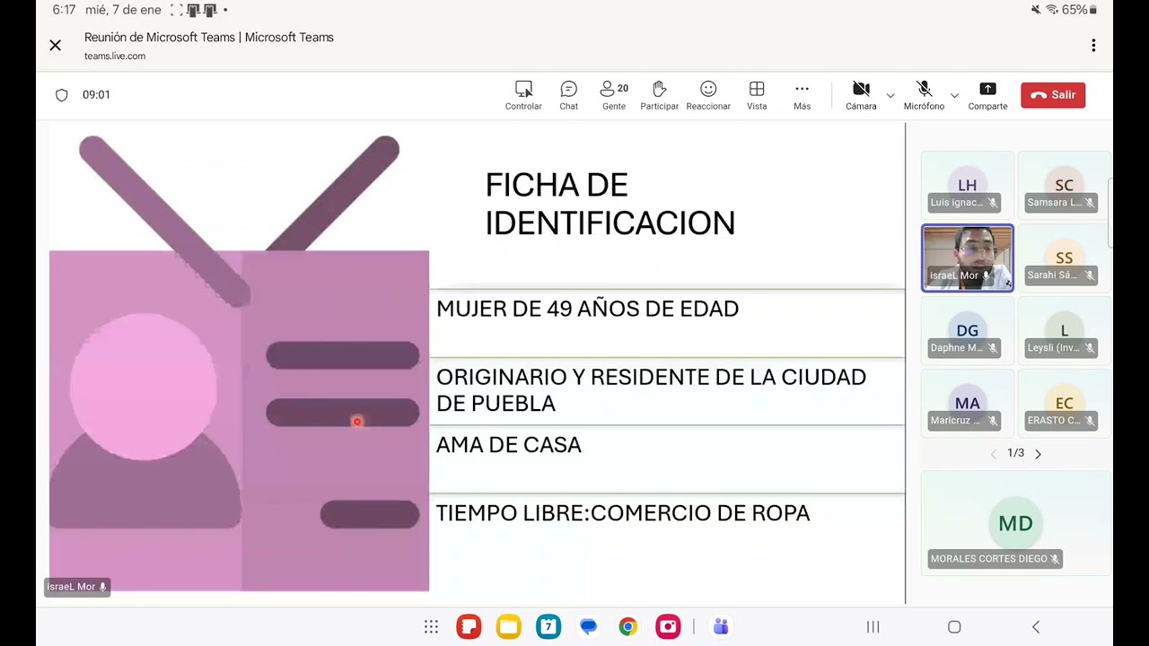Image resolution: width=1149 pixels, height=646 pixels.
Task: Go to next participants page
Action: (x=1039, y=454)
